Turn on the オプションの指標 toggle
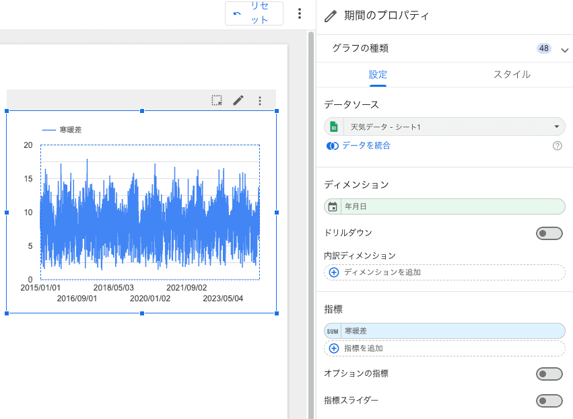Image resolution: width=573 pixels, height=419 pixels. pyautogui.click(x=549, y=373)
